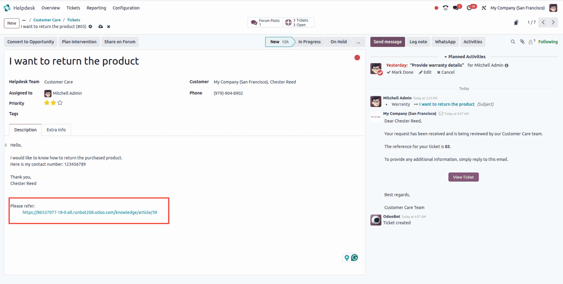Cancel the planned warranty activity
The height and width of the screenshot is (284, 563).
pos(446,72)
